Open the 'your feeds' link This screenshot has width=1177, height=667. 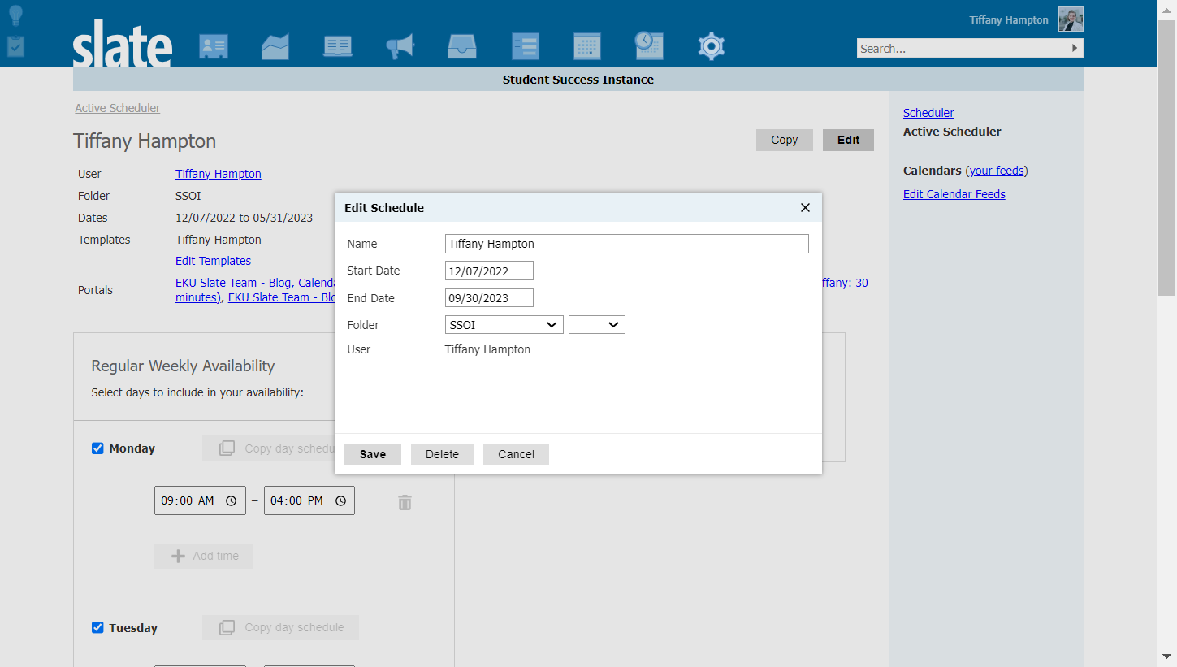click(997, 171)
